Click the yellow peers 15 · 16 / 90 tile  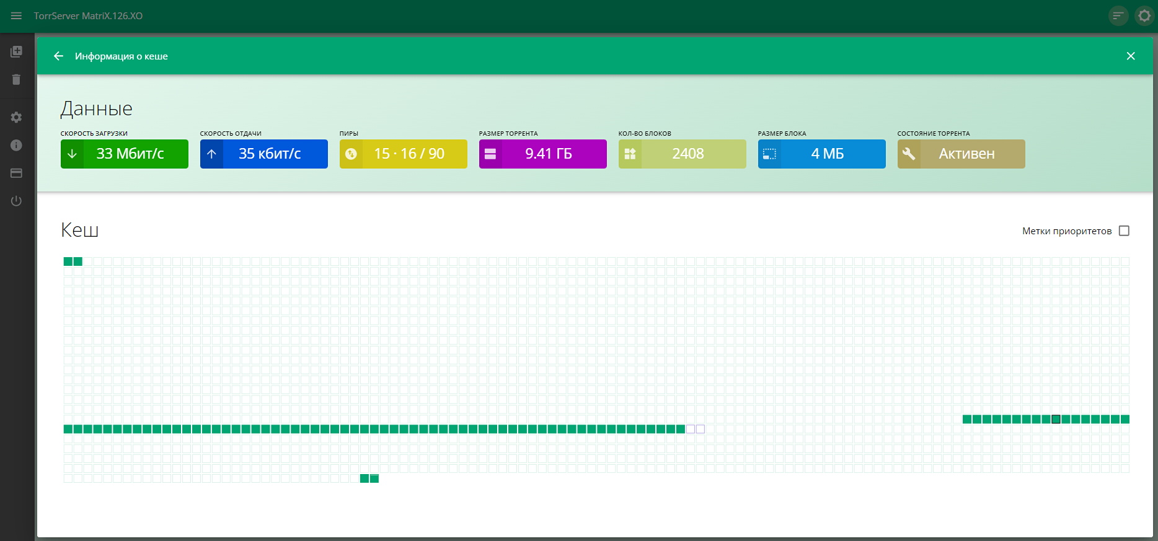coord(403,154)
